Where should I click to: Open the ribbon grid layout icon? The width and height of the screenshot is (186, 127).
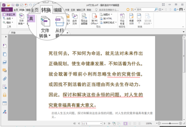click(x=163, y=5)
